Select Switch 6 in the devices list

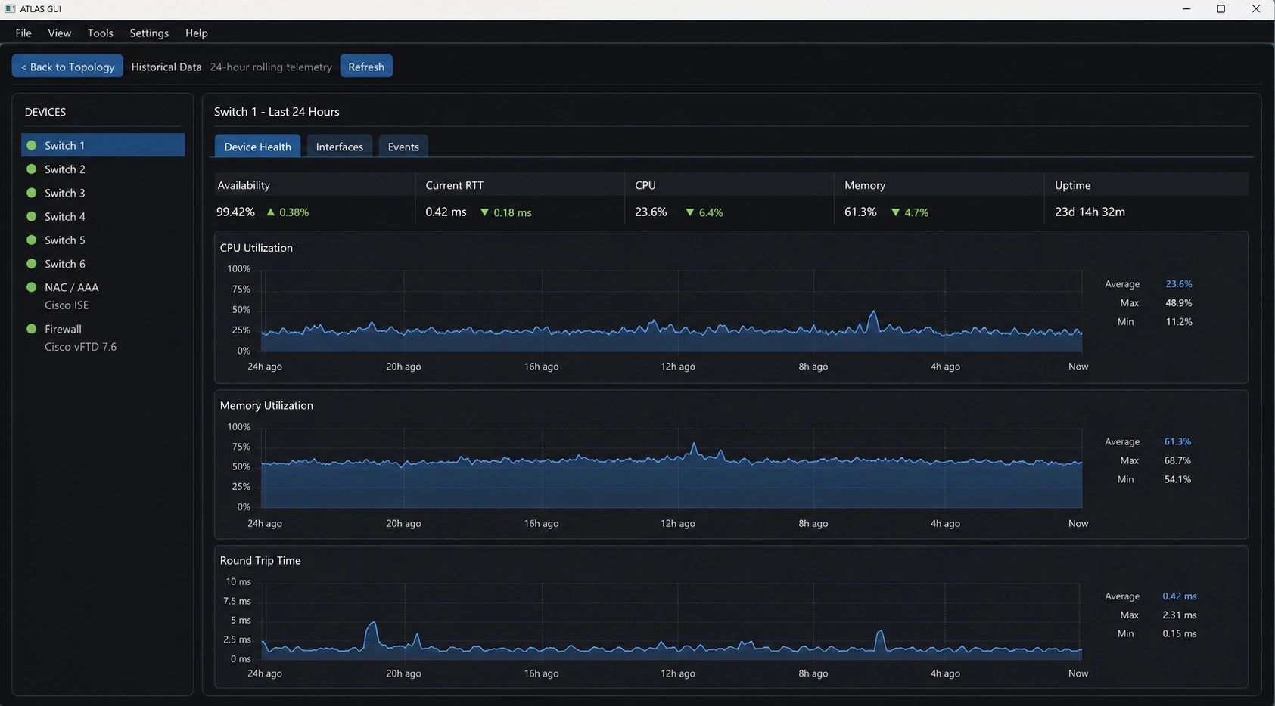[x=103, y=264]
